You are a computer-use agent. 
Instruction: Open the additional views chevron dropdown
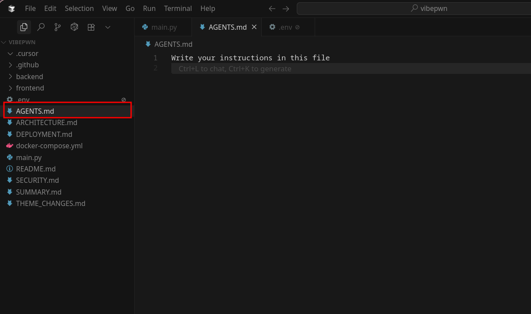(x=108, y=27)
